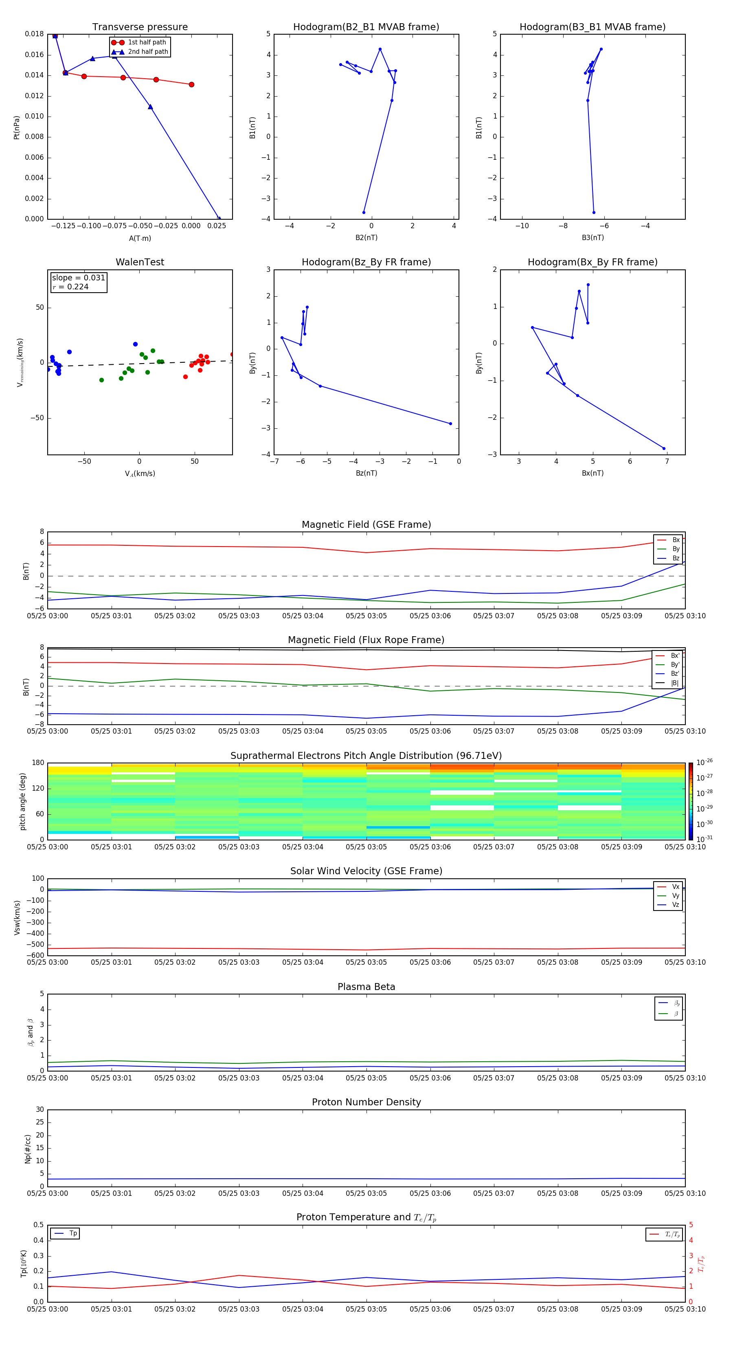Viewport: 733px width, 1345px height.
Task: Click the 'Hodogram(Bx_By FR frame)' title
Action: coord(593,262)
